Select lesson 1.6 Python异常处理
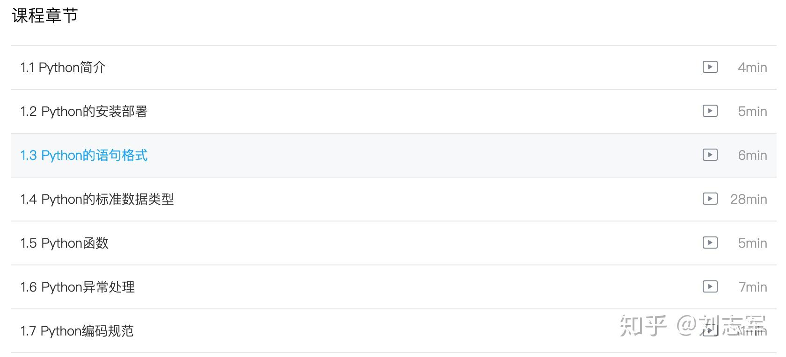Image resolution: width=786 pixels, height=357 pixels. tap(78, 287)
